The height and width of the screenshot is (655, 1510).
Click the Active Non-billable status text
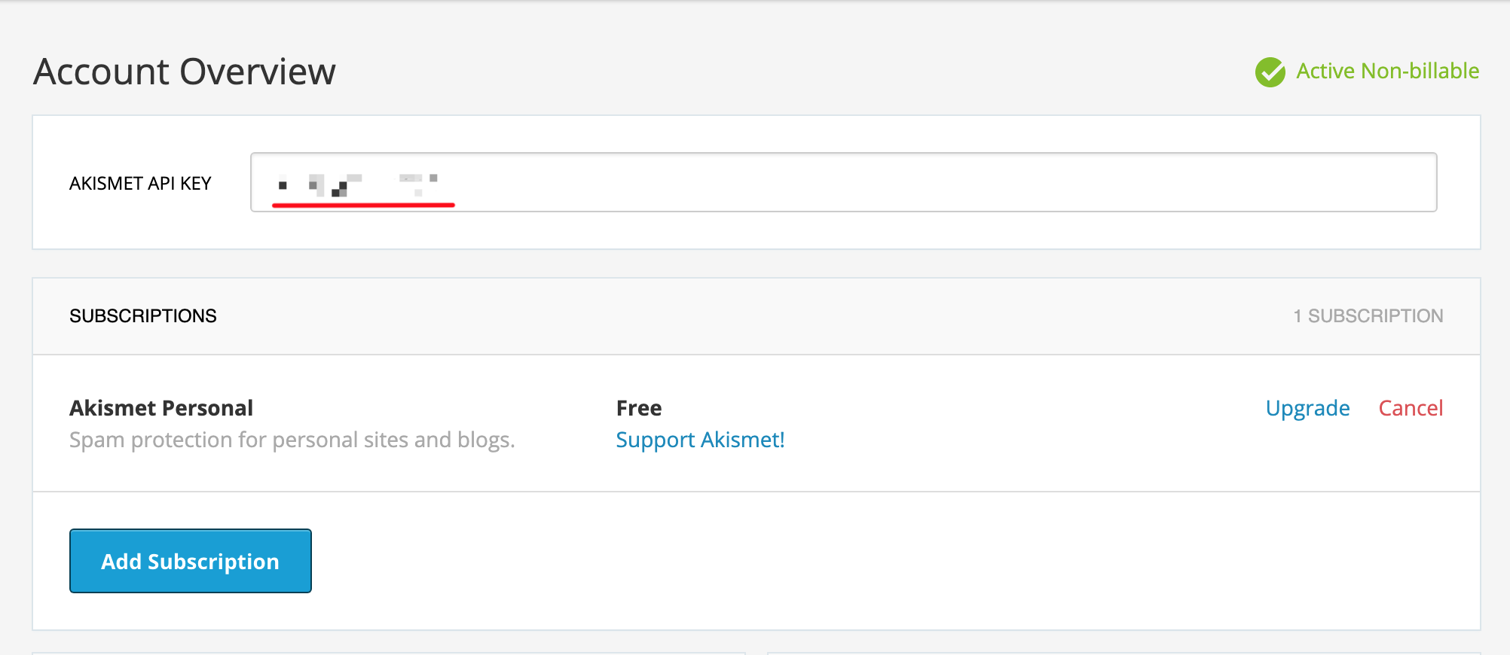point(1387,71)
